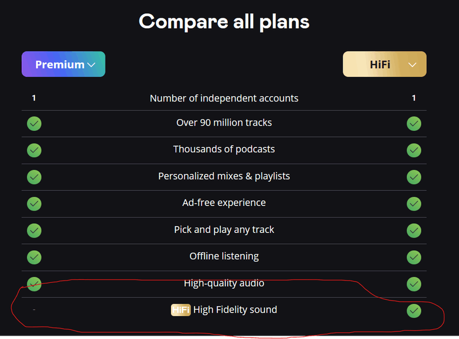Click Premium checkmark for Over 90 million tracks
459x339 pixels.
(x=34, y=123)
